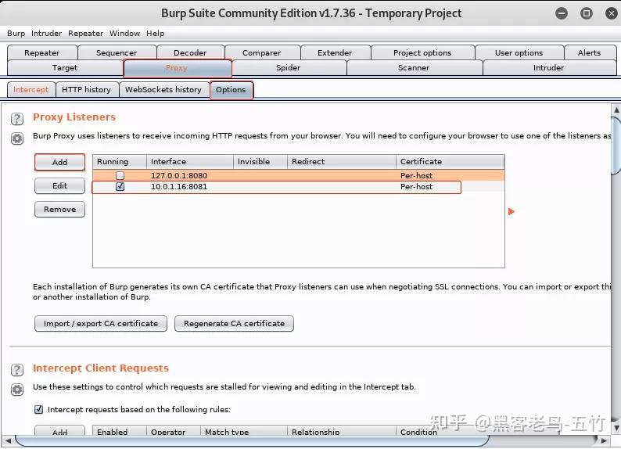Screen dimensions: 621x449
Task: Enable running checkbox for 127.0.0.1:8080 listener
Action: pos(120,175)
